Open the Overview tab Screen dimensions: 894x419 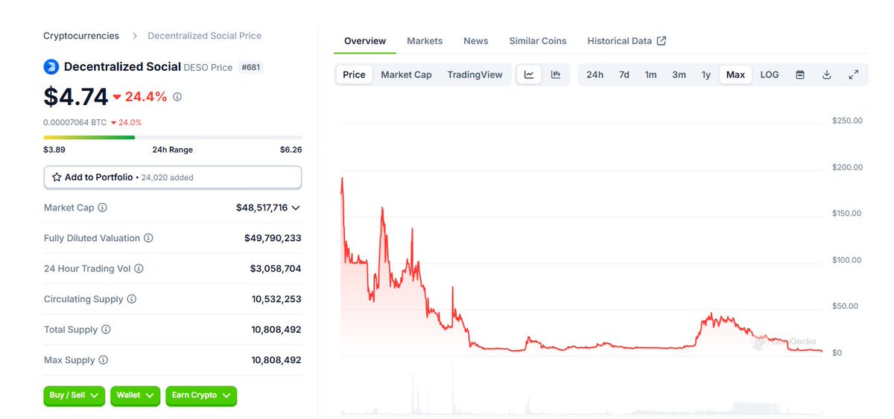click(x=365, y=41)
